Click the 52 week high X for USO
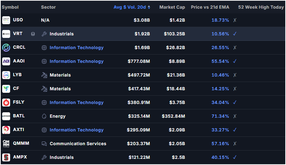Screen dimensions: 286x165 tap(235, 20)
